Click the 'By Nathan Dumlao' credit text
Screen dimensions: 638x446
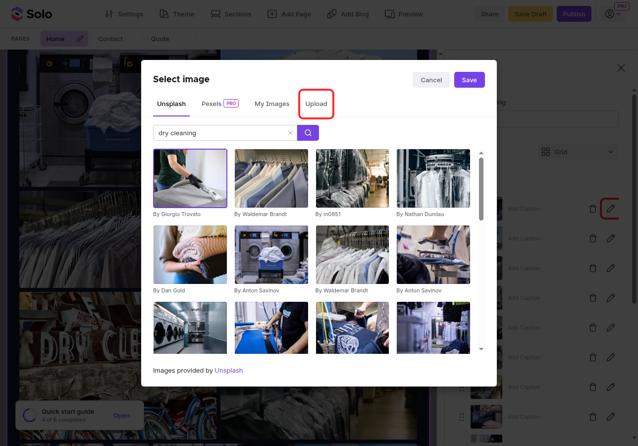(x=420, y=214)
